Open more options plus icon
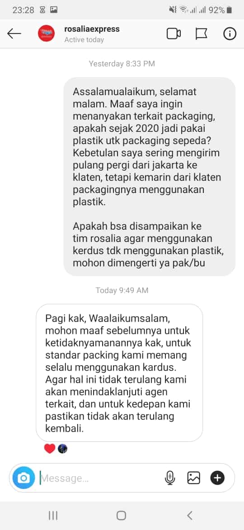The width and height of the screenshot is (244, 530). [x=217, y=477]
